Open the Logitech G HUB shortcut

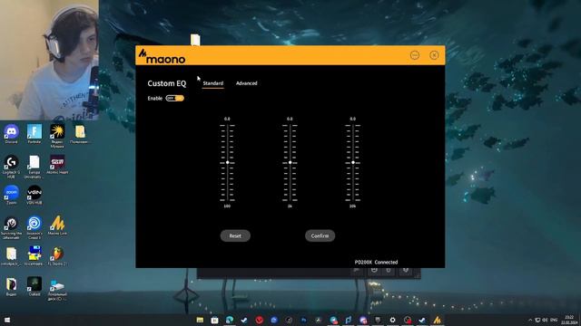12,167
